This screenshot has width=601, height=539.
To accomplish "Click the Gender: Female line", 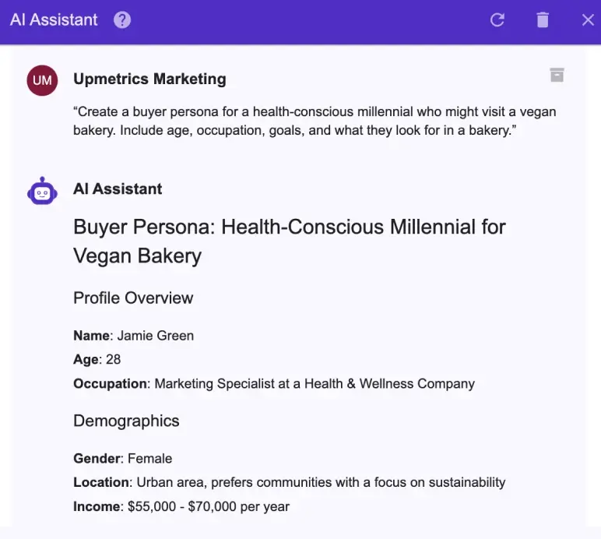I will 122,458.
